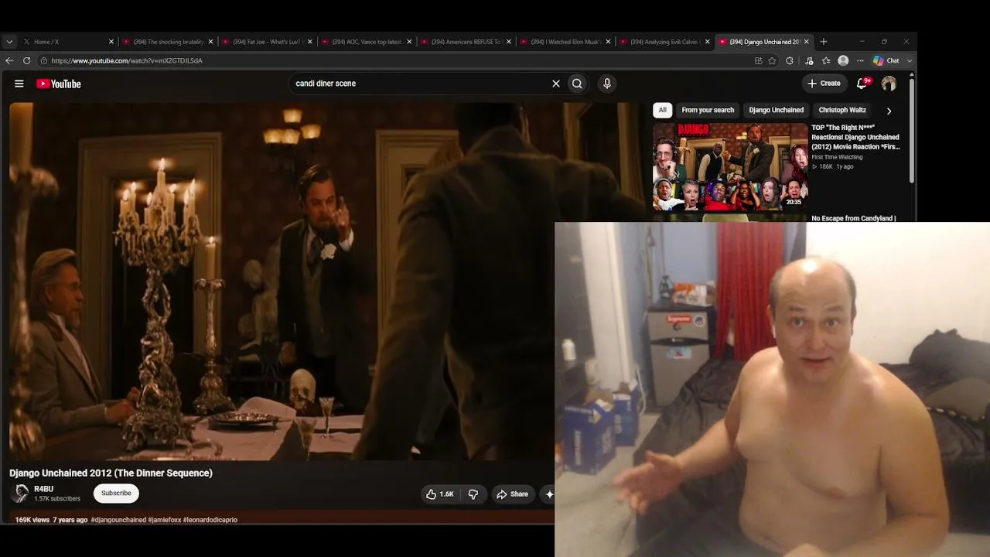
Task: Click the video title Django Unchained 2012
Action: [111, 473]
